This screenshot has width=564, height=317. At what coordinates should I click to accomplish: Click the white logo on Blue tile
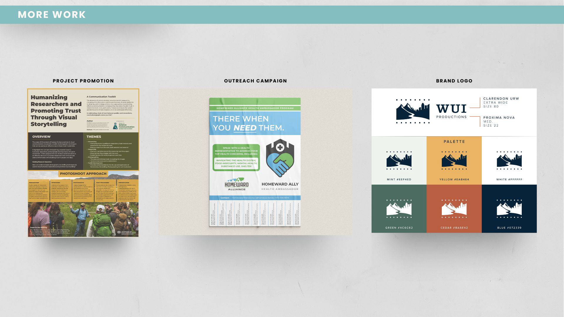click(509, 209)
